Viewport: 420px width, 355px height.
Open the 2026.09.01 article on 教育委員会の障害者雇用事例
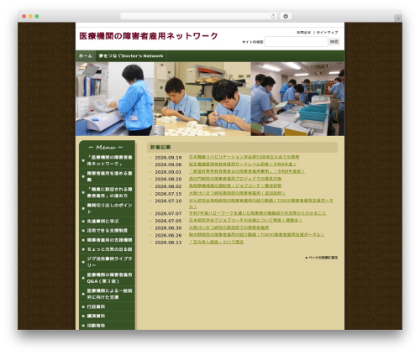click(247, 171)
